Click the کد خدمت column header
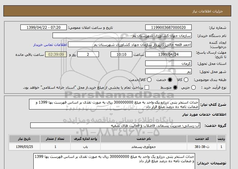 (202, 139)
